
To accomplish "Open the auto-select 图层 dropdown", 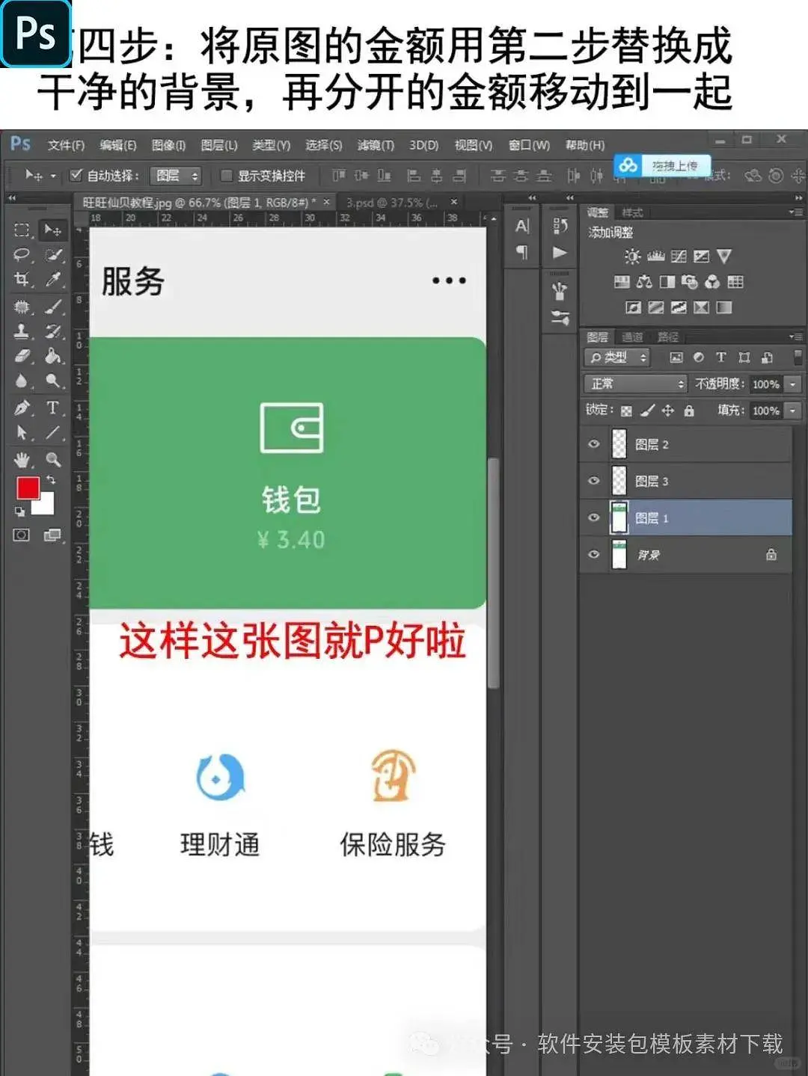I will 176,176.
